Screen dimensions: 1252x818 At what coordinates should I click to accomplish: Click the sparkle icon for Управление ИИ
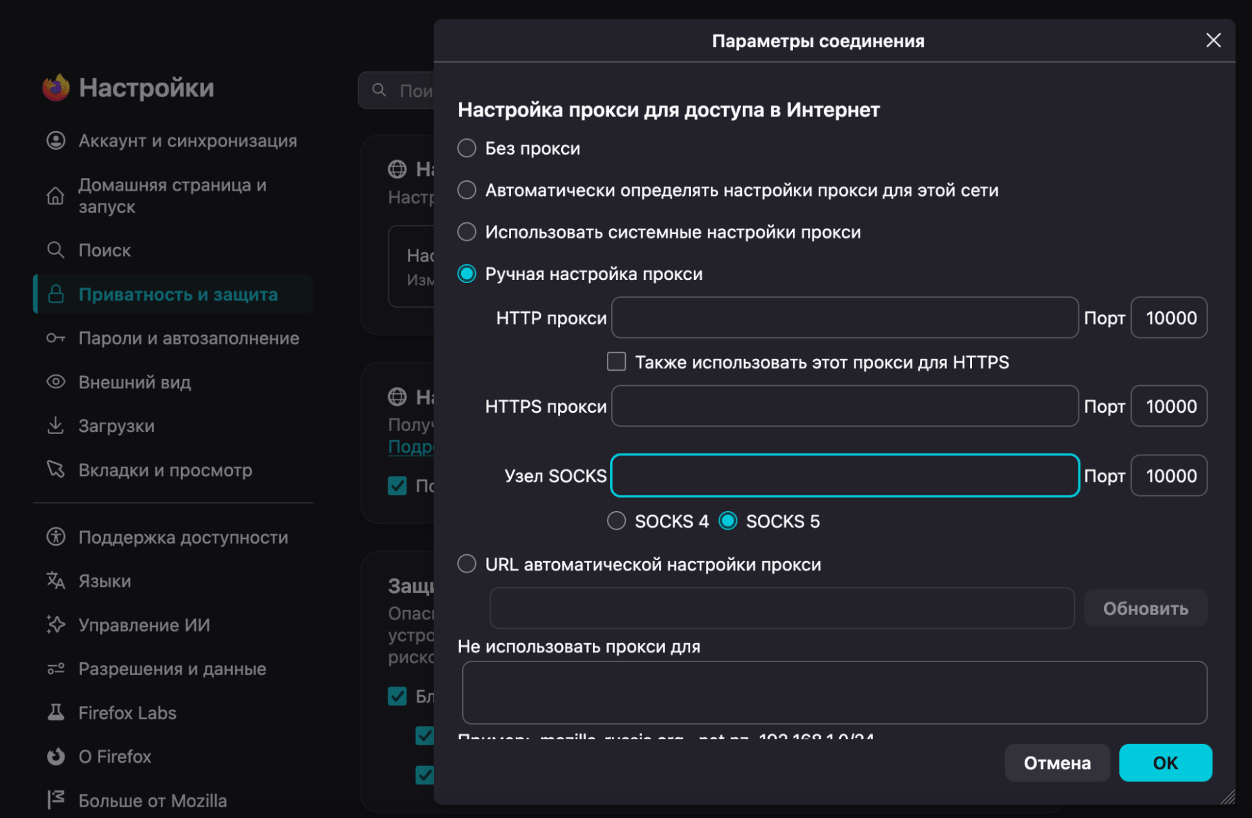coord(56,624)
